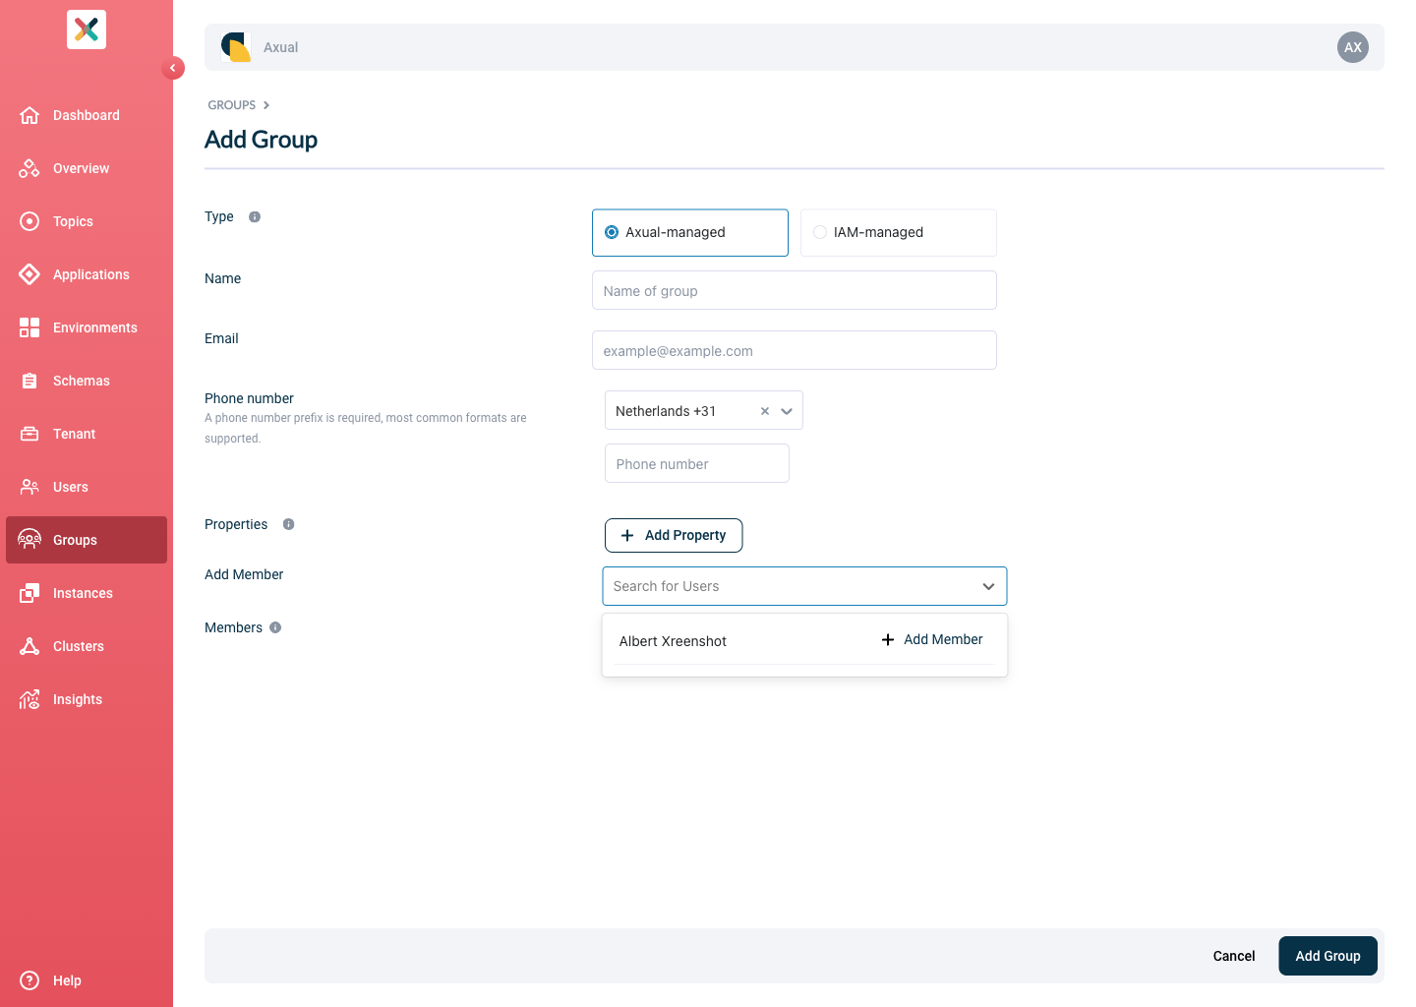The height and width of the screenshot is (1007, 1416).
Task: Click the Overview icon in sidebar
Action: coord(29,168)
